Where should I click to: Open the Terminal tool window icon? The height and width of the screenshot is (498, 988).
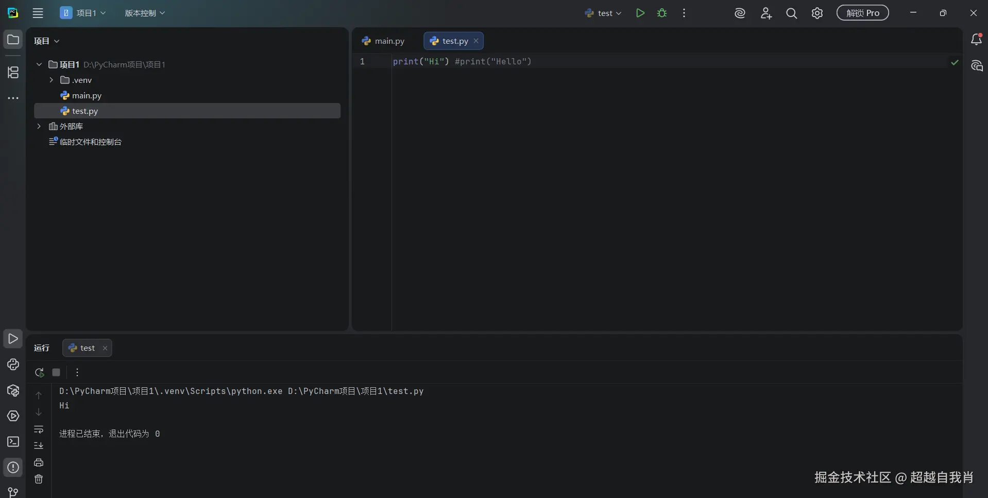(x=13, y=442)
